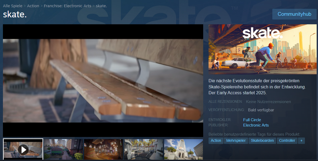The image size is (318, 161).
Task: Click 'Keine Nutzerrezensionen' text
Action: (268, 102)
